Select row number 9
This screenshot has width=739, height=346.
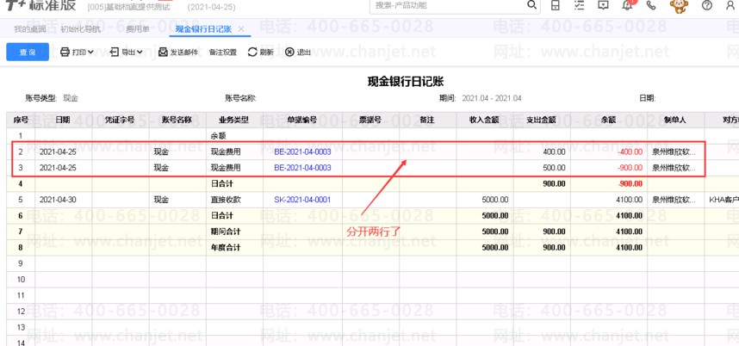click(x=21, y=263)
